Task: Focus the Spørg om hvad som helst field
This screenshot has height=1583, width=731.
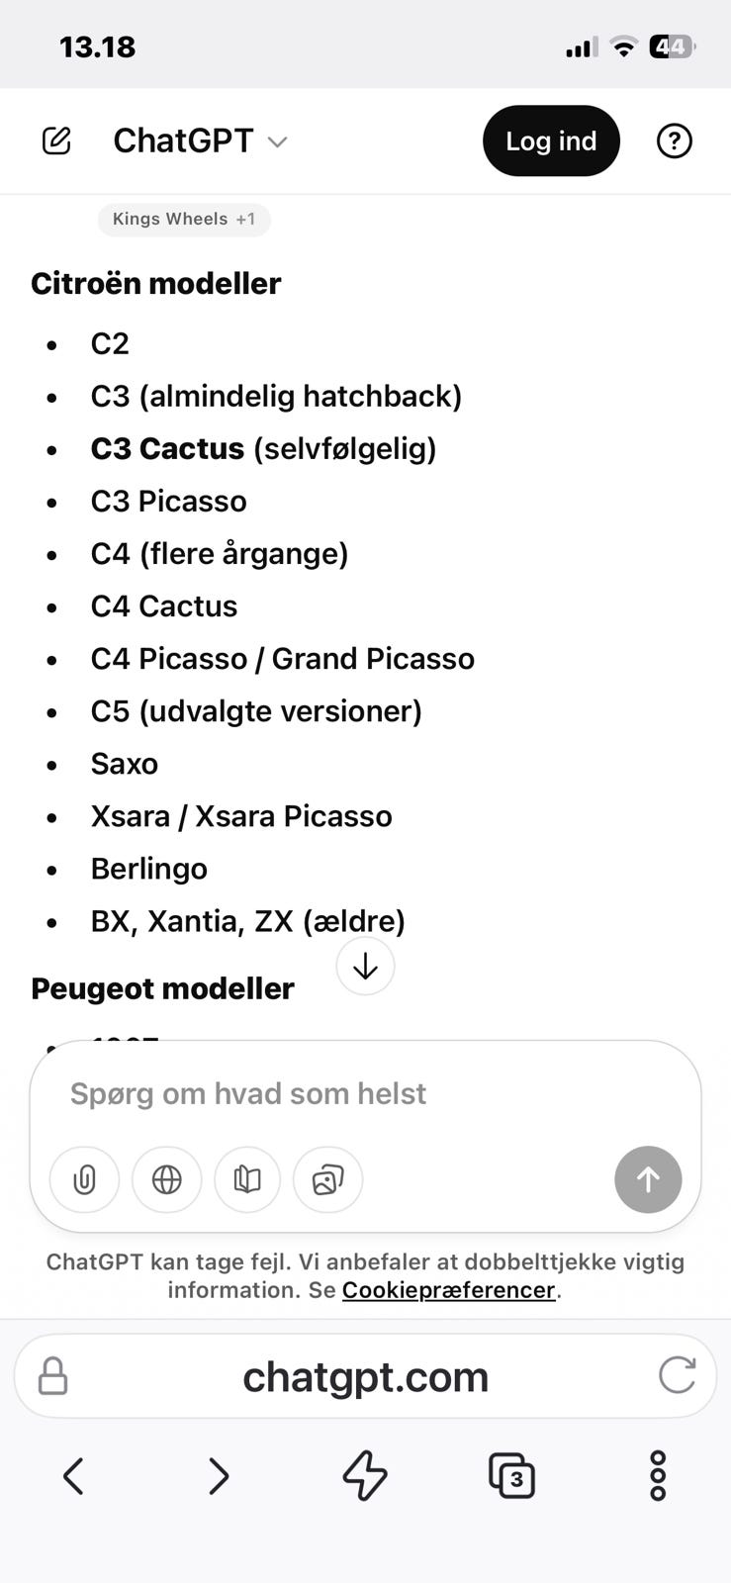Action: [x=336, y=1094]
